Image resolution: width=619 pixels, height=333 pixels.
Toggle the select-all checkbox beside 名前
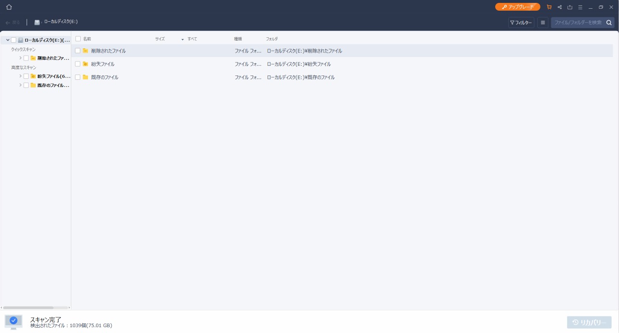(78, 39)
